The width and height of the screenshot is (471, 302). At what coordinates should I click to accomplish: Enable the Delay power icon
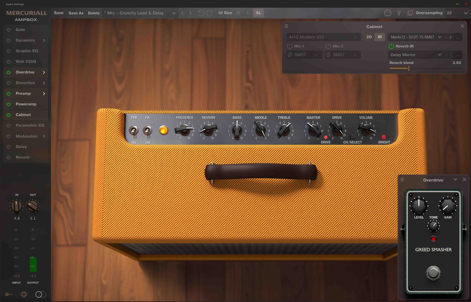click(9, 147)
